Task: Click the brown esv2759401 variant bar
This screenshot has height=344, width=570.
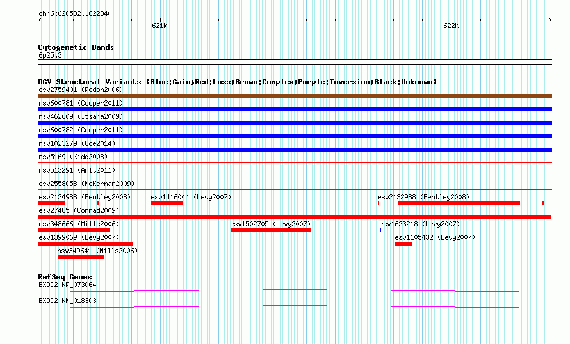Action: coord(295,96)
